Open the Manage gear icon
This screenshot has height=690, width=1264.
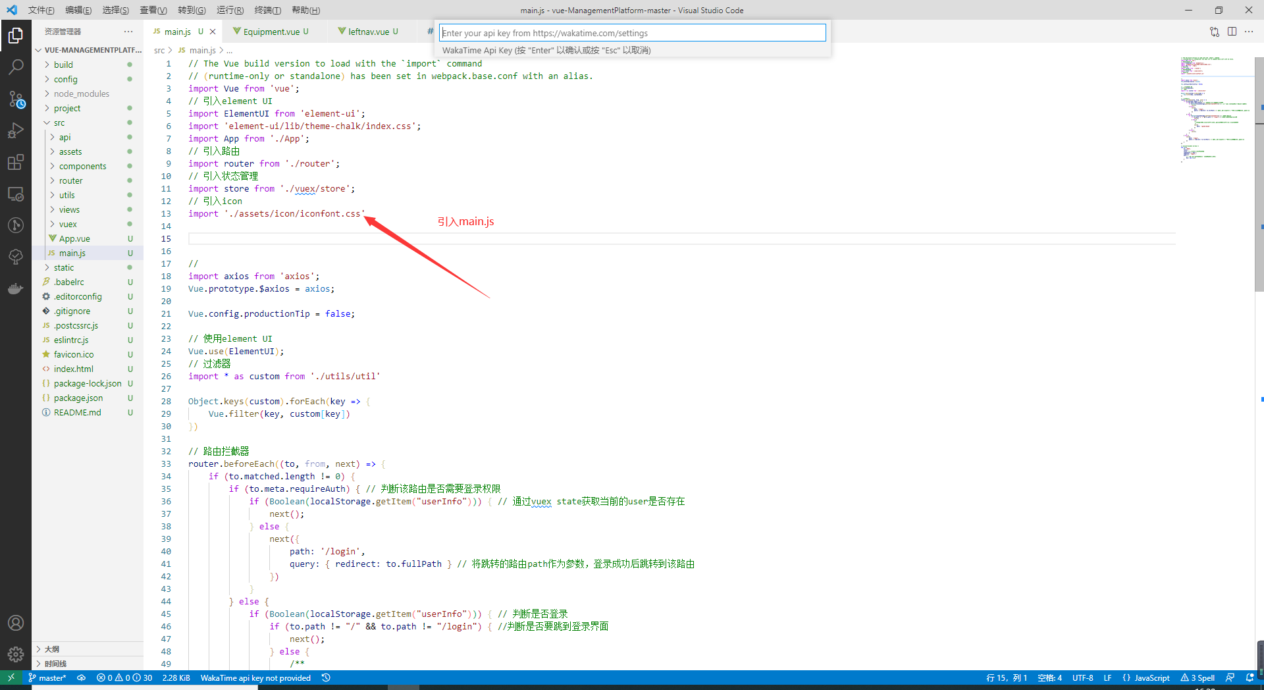(16, 654)
